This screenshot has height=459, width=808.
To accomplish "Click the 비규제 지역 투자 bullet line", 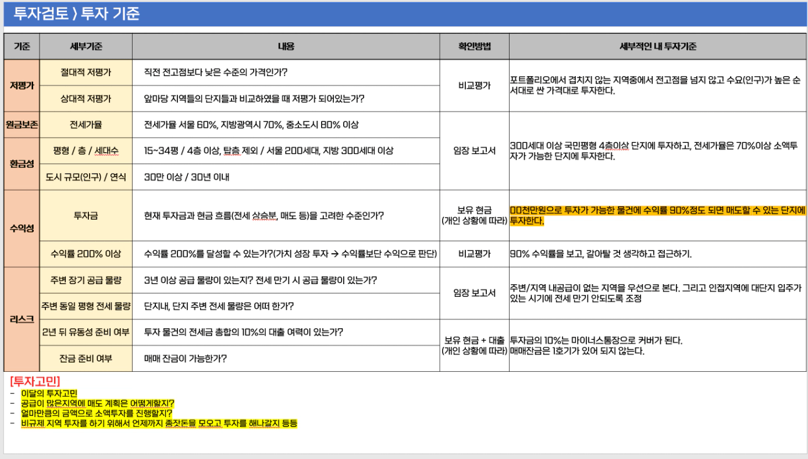I will 159,424.
